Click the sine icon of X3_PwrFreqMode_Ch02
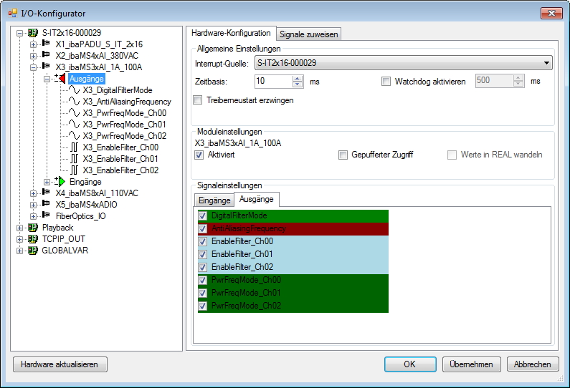The height and width of the screenshot is (388, 570). pyautogui.click(x=74, y=136)
